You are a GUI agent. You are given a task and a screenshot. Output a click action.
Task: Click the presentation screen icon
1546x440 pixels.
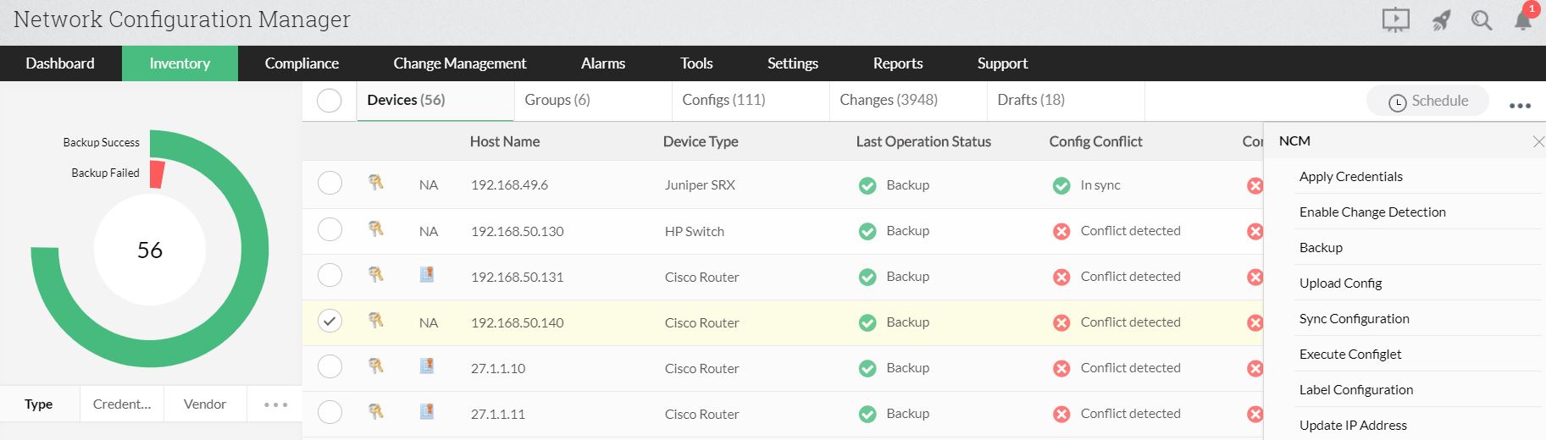coord(1395,19)
